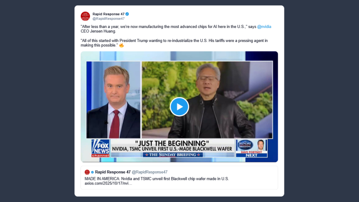This screenshot has height=202, width=359.
Task: Open the quoted MADE IN AMERICA tweet text
Action: click(157, 179)
